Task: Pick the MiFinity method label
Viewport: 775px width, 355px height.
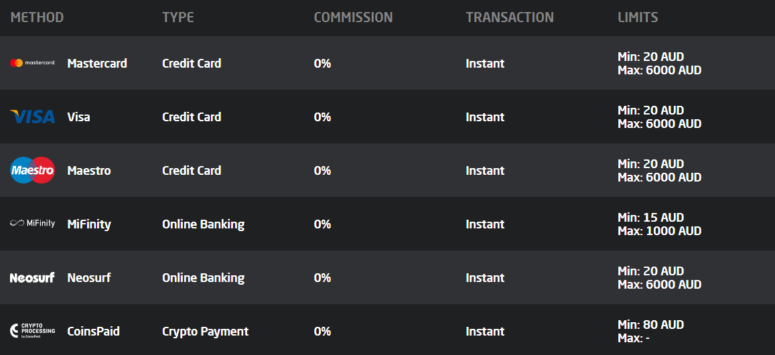Action: point(89,224)
